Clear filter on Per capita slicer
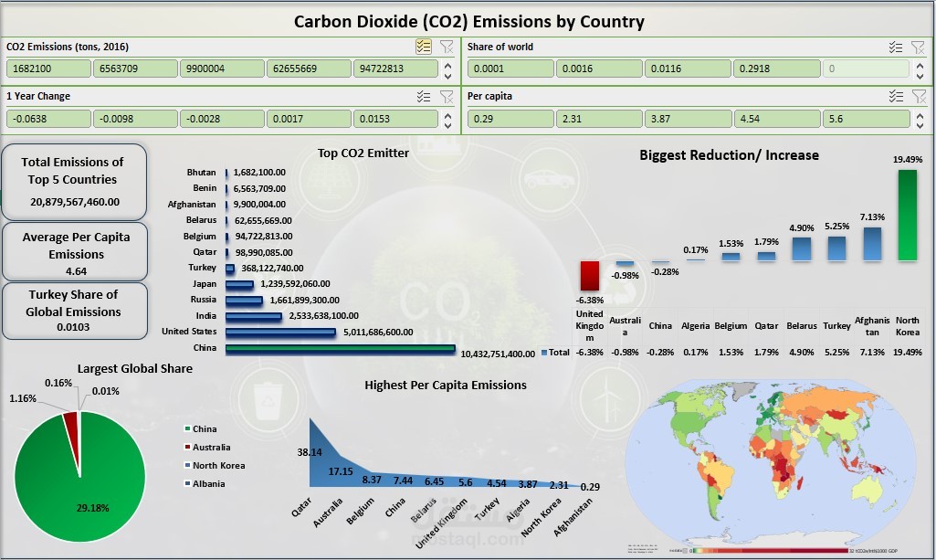This screenshot has height=560, width=936. pyautogui.click(x=919, y=96)
